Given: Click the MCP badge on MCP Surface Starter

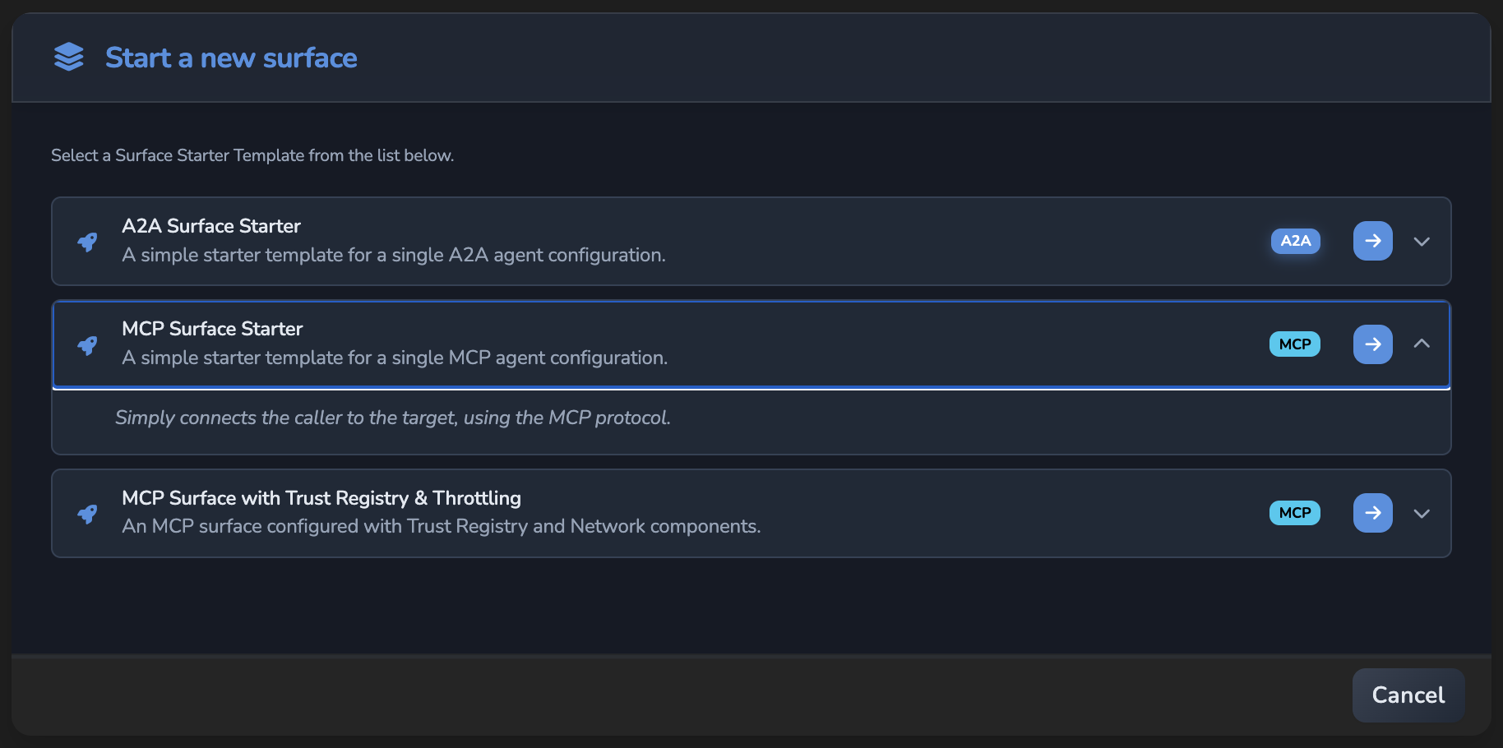Looking at the screenshot, I should [x=1295, y=344].
